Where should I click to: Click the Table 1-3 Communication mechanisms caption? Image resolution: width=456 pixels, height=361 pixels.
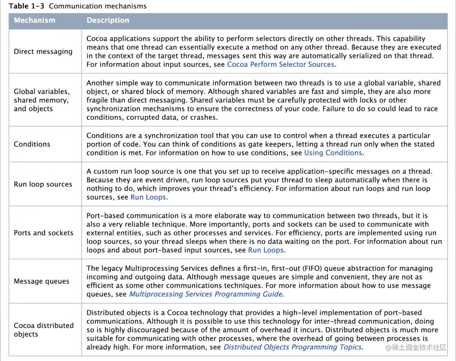point(78,6)
